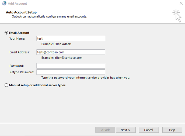Select the Retype Password input box
Viewport: 185px width, 136px height.
(71, 72)
